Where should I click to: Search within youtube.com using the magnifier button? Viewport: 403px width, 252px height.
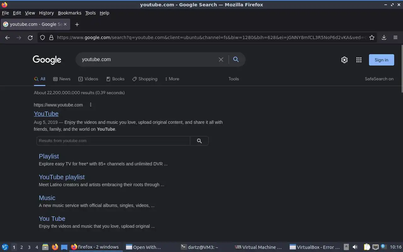[199, 141]
